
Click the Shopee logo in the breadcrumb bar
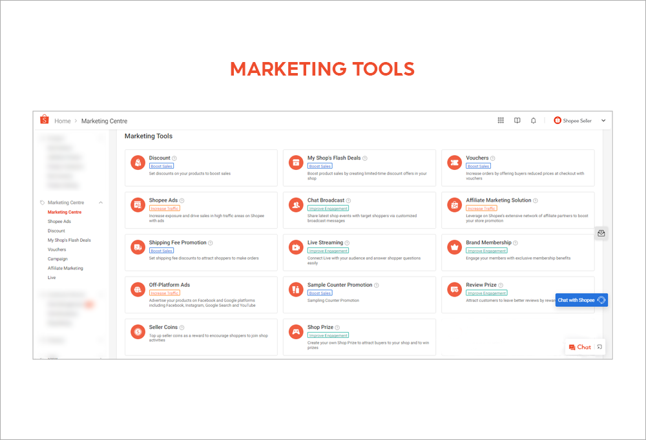click(44, 120)
